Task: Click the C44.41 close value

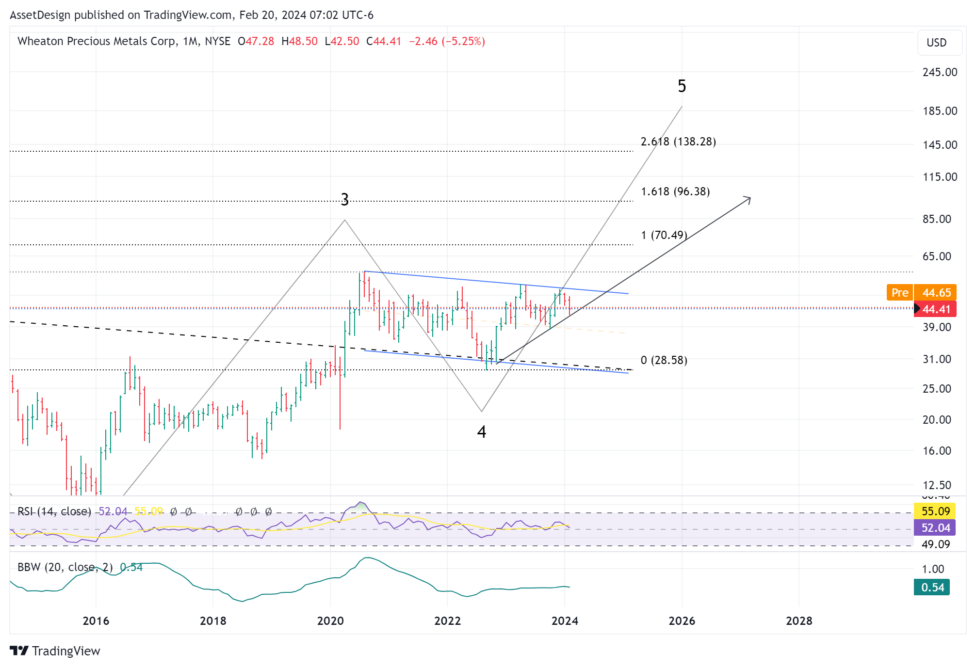Action: click(x=384, y=41)
